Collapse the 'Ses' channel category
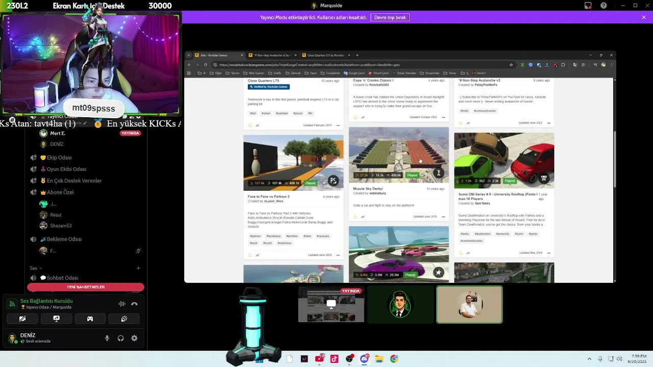The height and width of the screenshot is (367, 653). tap(35, 268)
